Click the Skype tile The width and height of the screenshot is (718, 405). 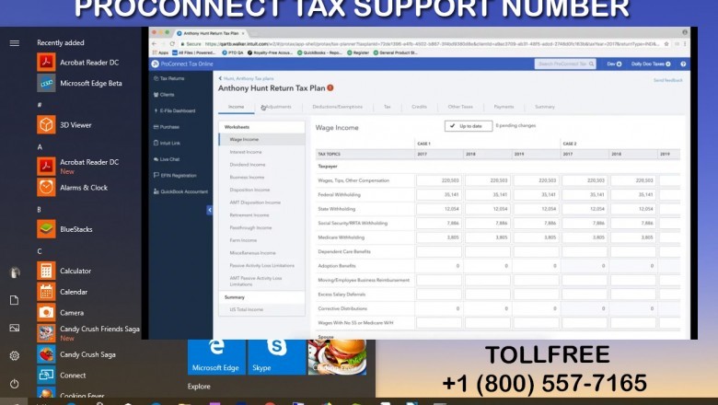tap(276, 354)
